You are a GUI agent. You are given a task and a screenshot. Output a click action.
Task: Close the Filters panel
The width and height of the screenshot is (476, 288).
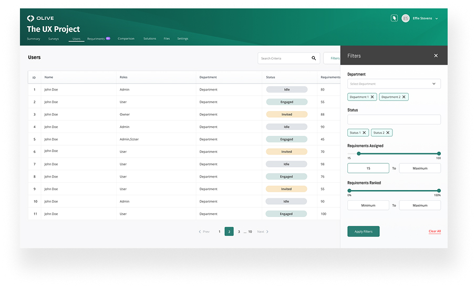pyautogui.click(x=436, y=56)
